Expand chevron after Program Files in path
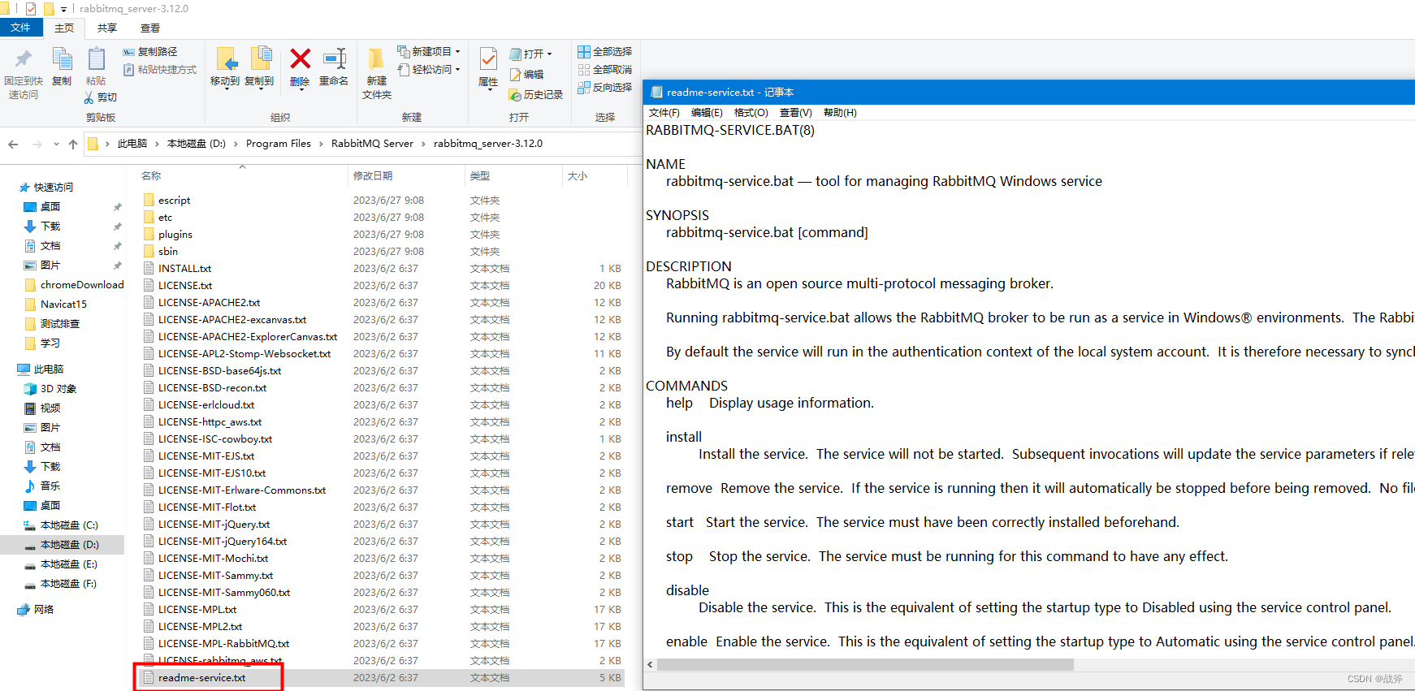This screenshot has width=1415, height=691. [x=321, y=144]
